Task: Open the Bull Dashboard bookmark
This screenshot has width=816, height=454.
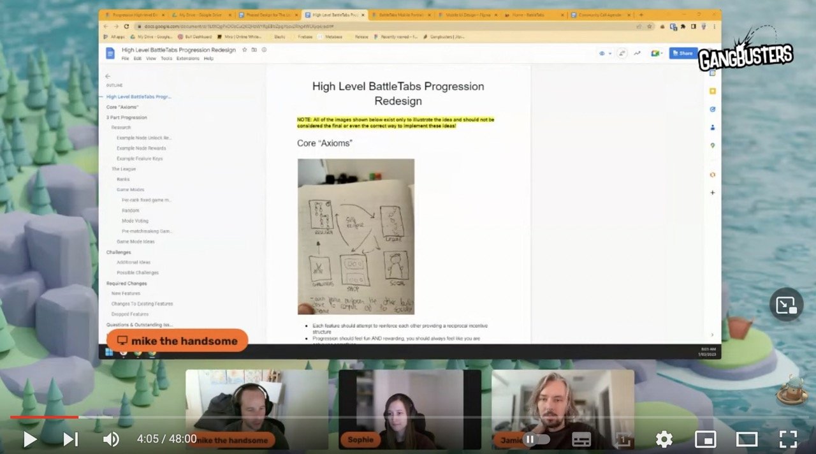Action: (x=195, y=37)
